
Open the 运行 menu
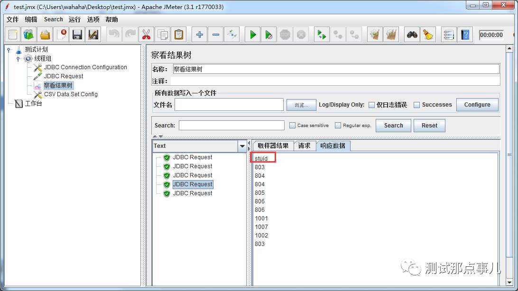(74, 19)
